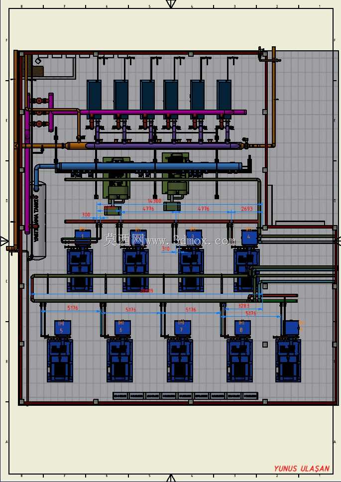Image resolution: width=341 pixels, height=482 pixels.
Task: Select the 4776 dimension directly under 14300
Action: click(x=148, y=209)
